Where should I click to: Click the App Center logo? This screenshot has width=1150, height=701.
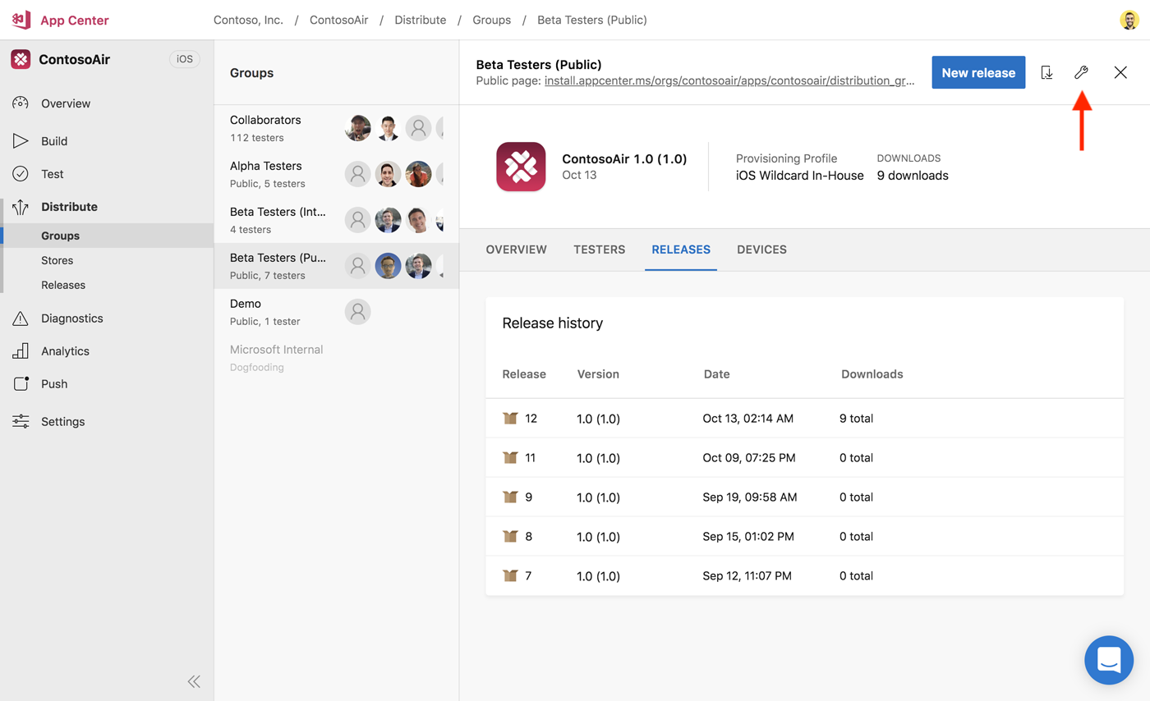pos(21,20)
